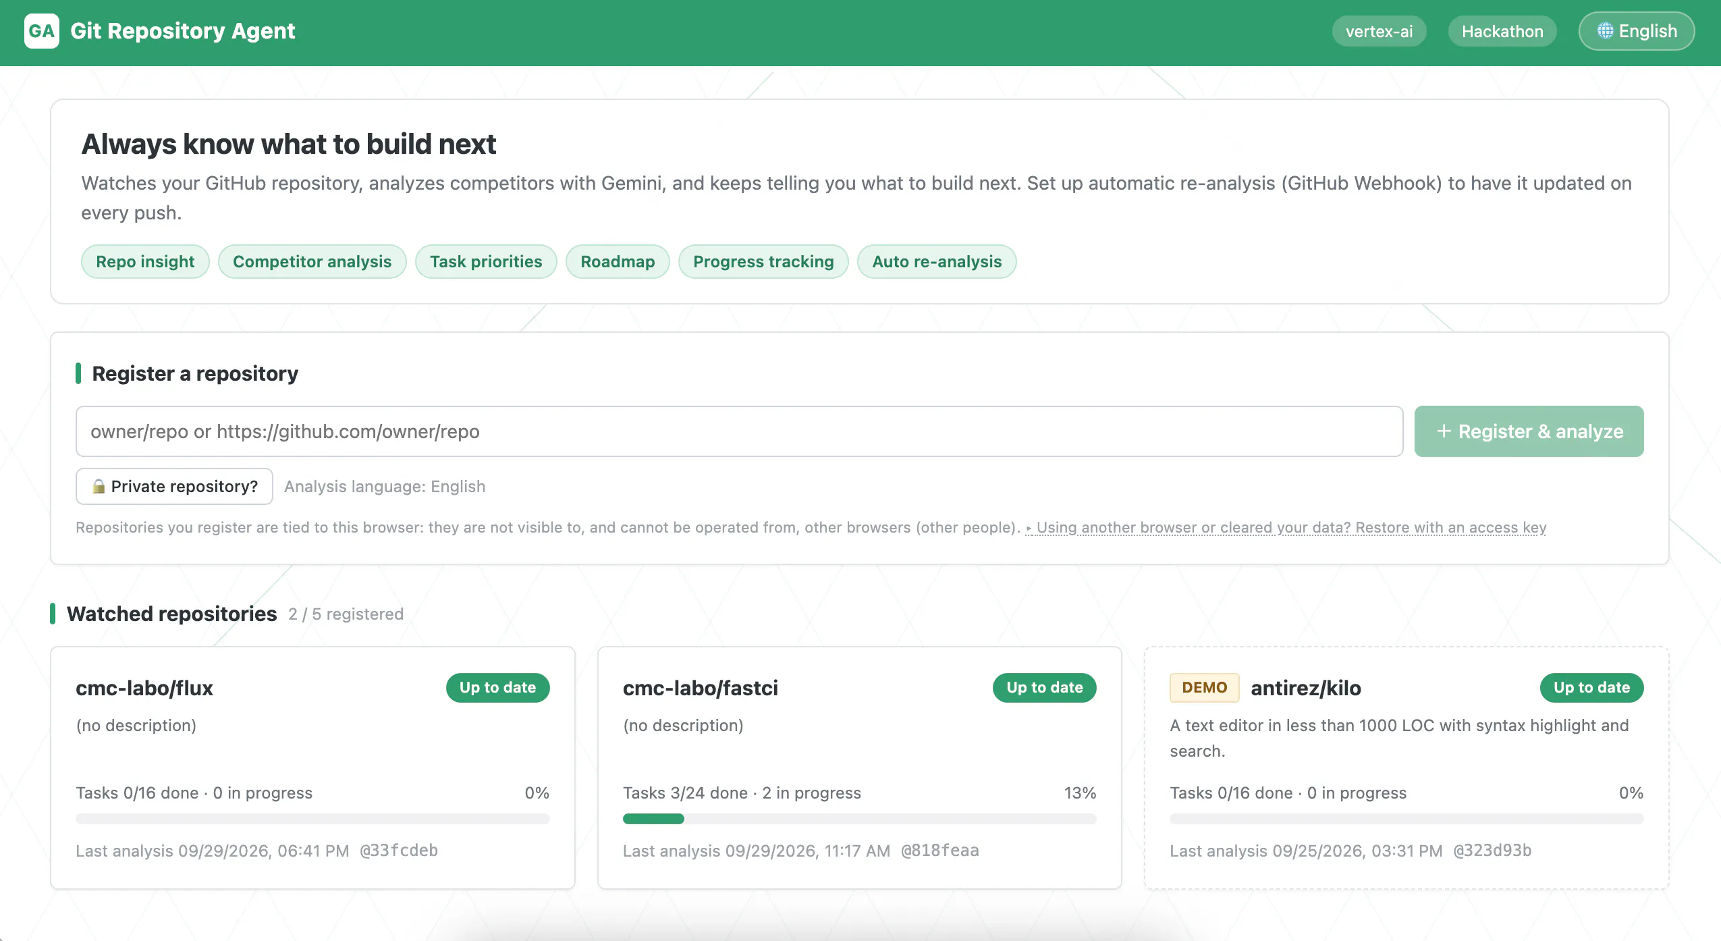The image size is (1721, 941).
Task: Click the cmc-labo/flux progress bar
Action: tap(312, 819)
